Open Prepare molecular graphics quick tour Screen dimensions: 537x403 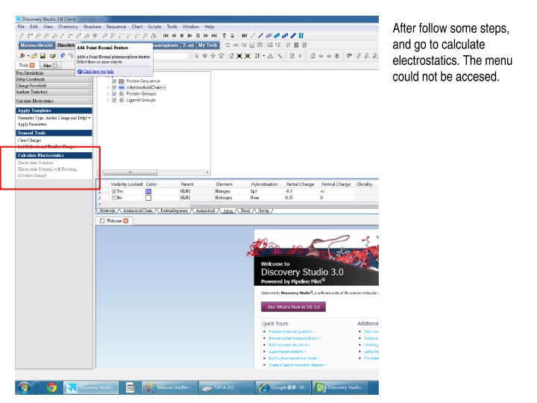292,331
